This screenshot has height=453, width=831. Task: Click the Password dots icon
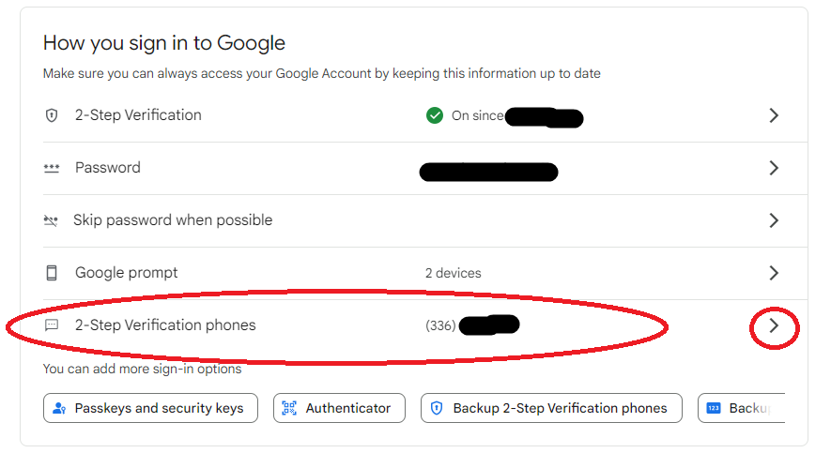point(52,168)
